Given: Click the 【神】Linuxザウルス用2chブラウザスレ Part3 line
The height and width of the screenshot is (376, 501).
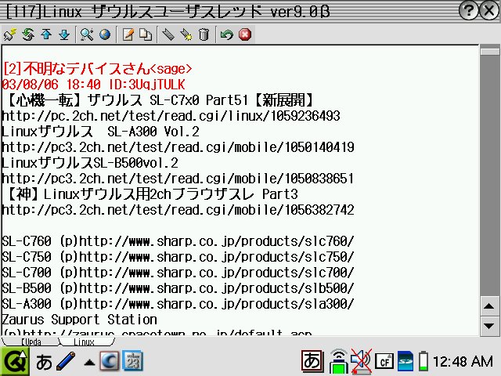Looking at the screenshot, I should pos(152,194).
